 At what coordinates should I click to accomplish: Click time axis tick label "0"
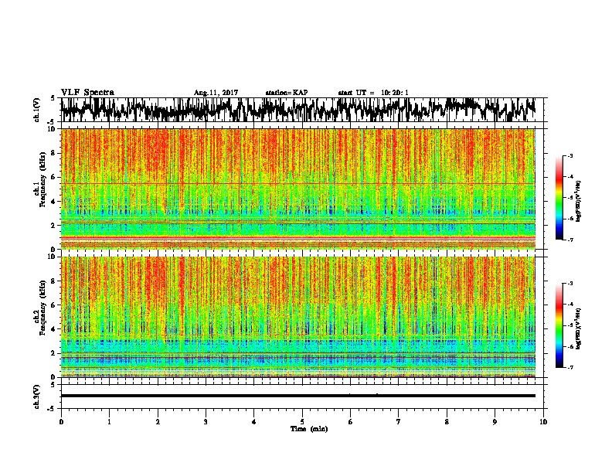(61, 422)
